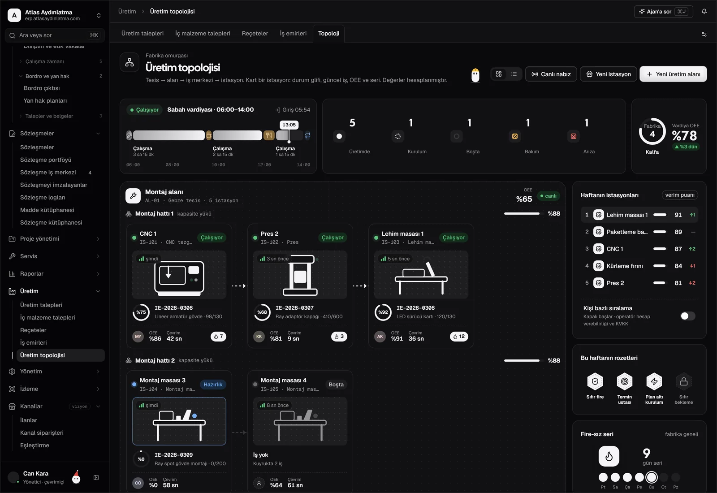717x493 pixels.
Task: Open Üretim breadcrumb link
Action: click(127, 12)
